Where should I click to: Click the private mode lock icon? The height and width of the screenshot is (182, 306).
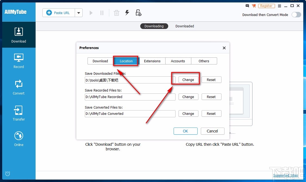138,13
